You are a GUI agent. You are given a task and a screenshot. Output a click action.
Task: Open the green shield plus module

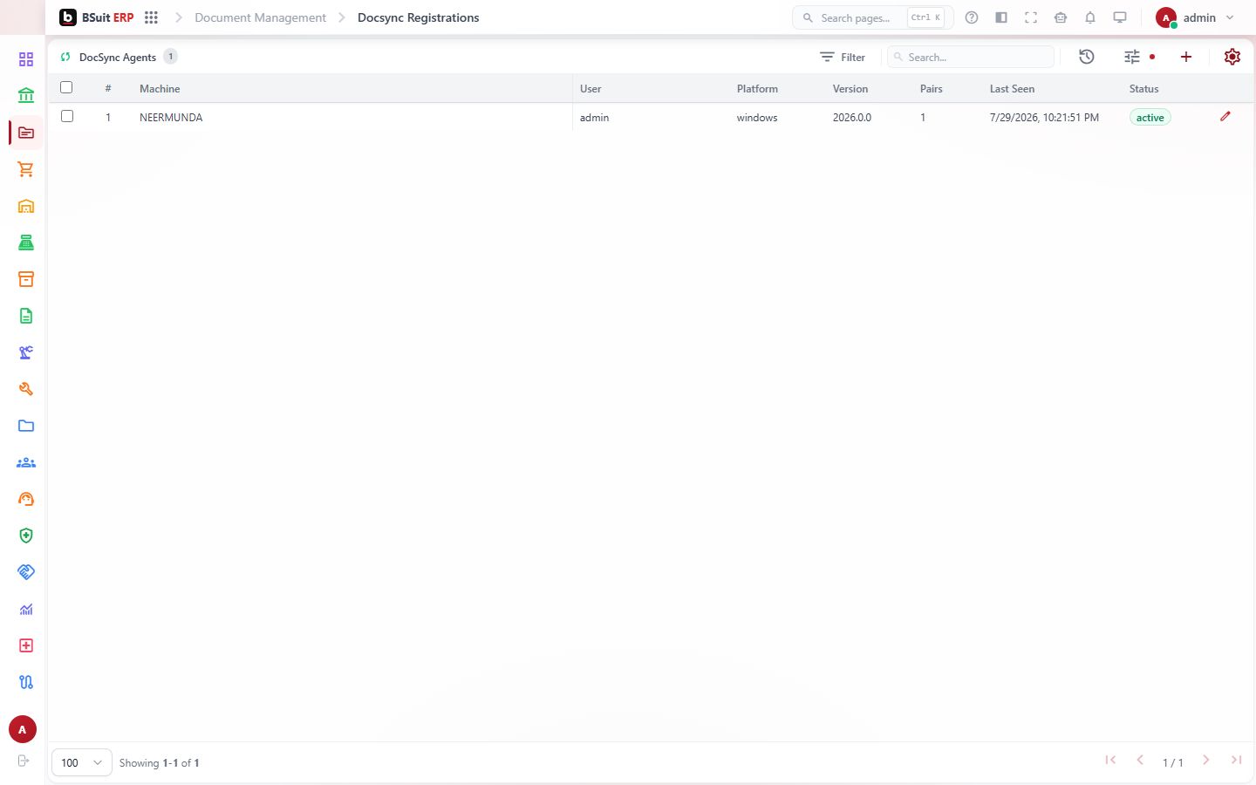coord(26,536)
